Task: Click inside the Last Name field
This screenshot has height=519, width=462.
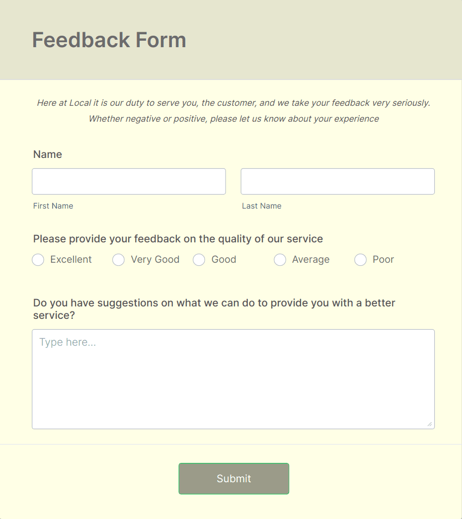Action: click(x=337, y=181)
